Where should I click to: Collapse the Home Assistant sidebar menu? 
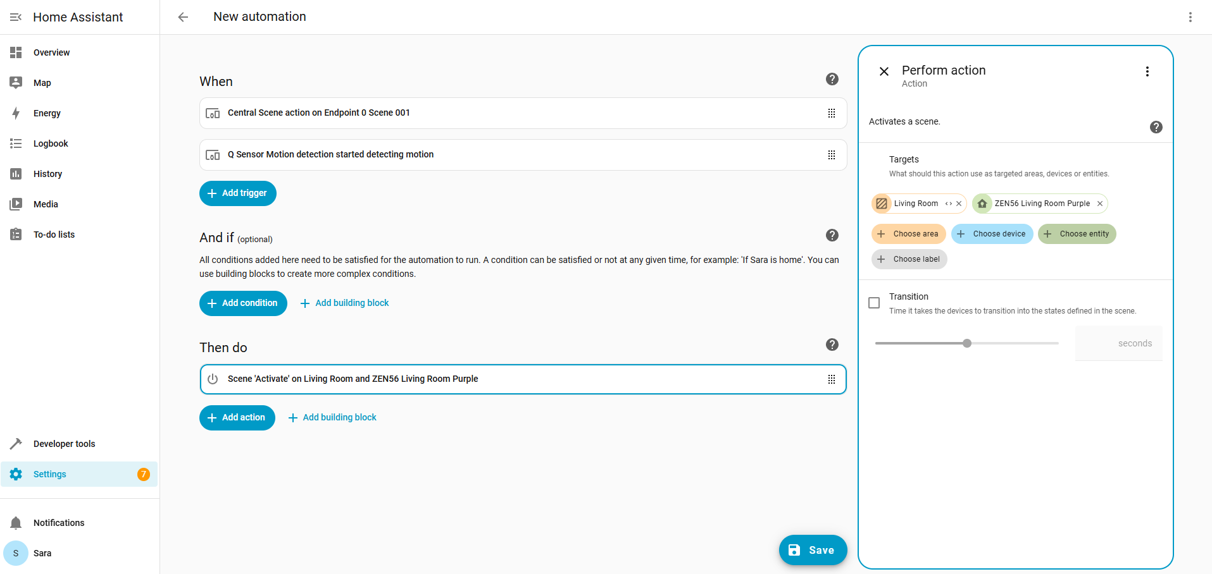click(x=16, y=17)
